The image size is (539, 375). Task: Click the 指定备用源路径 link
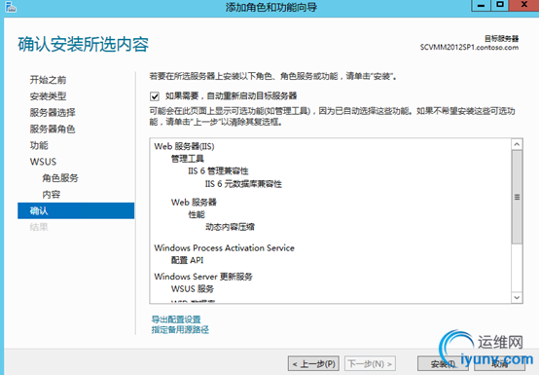pyautogui.click(x=180, y=329)
